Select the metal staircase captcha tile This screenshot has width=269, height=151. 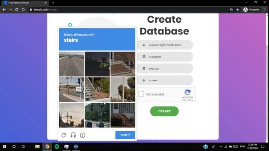[x=97, y=89]
